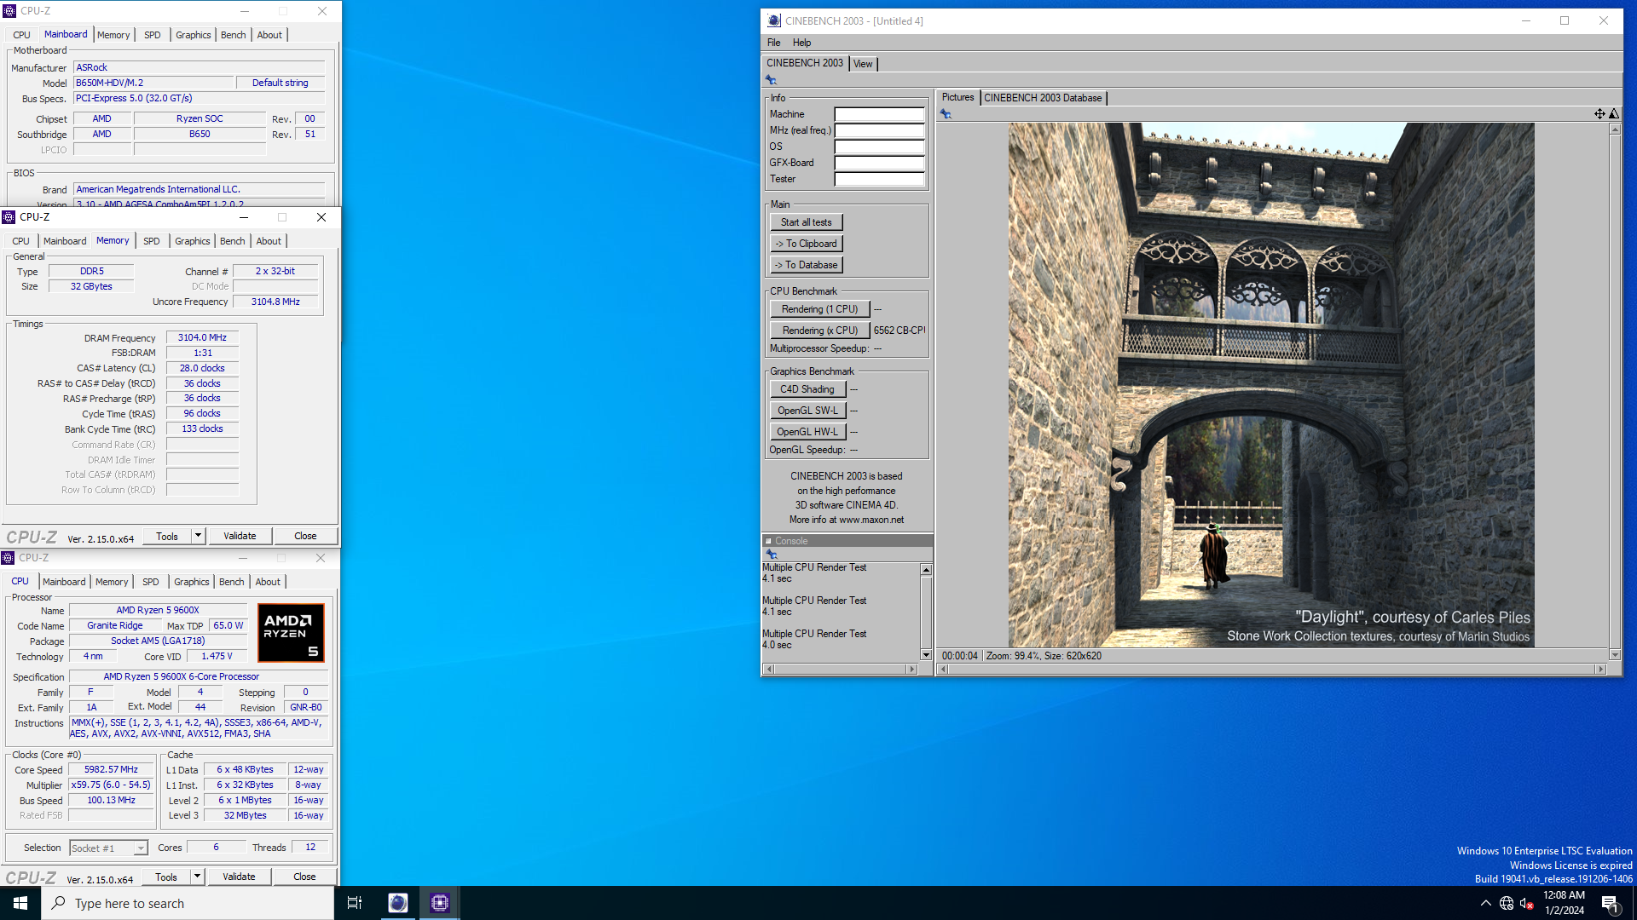
Task: Click the AMD Ryzen 5 9600X name value
Action: pos(158,610)
